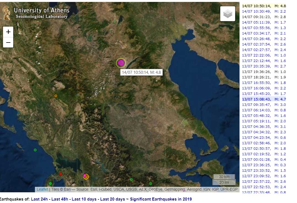Screen dimensions: 297x203
Task: Select the magenta marker near bottom cluster
Action: pos(85,176)
